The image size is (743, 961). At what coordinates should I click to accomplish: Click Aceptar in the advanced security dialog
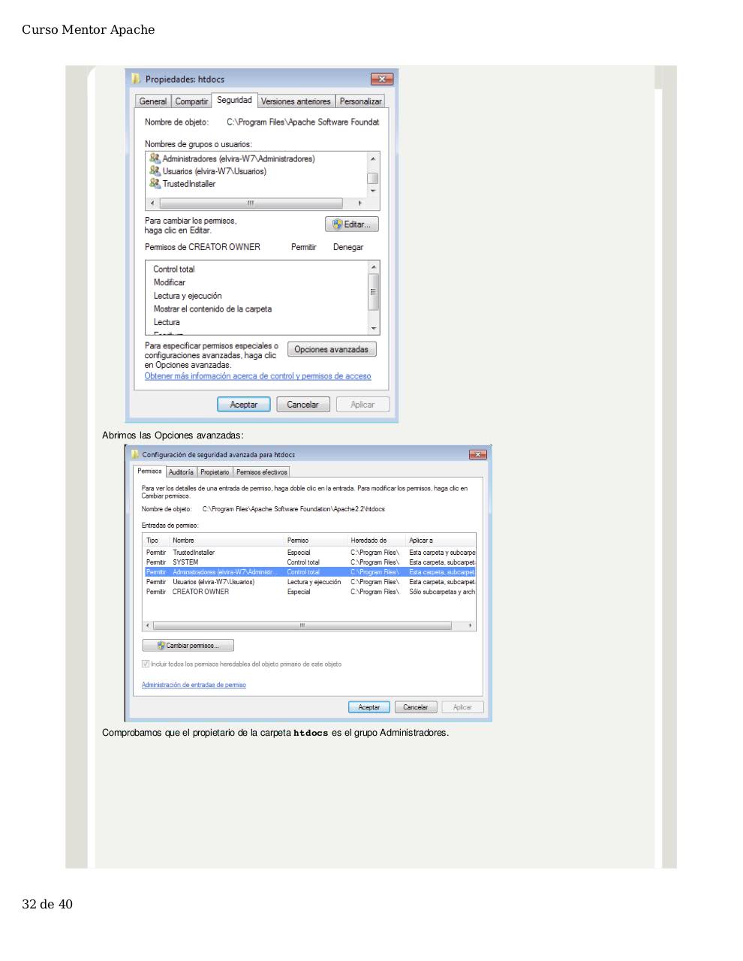[368, 706]
